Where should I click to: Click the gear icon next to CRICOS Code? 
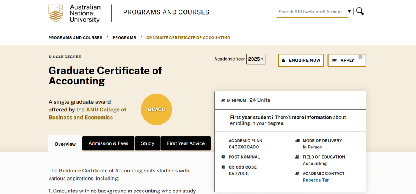click(x=223, y=167)
